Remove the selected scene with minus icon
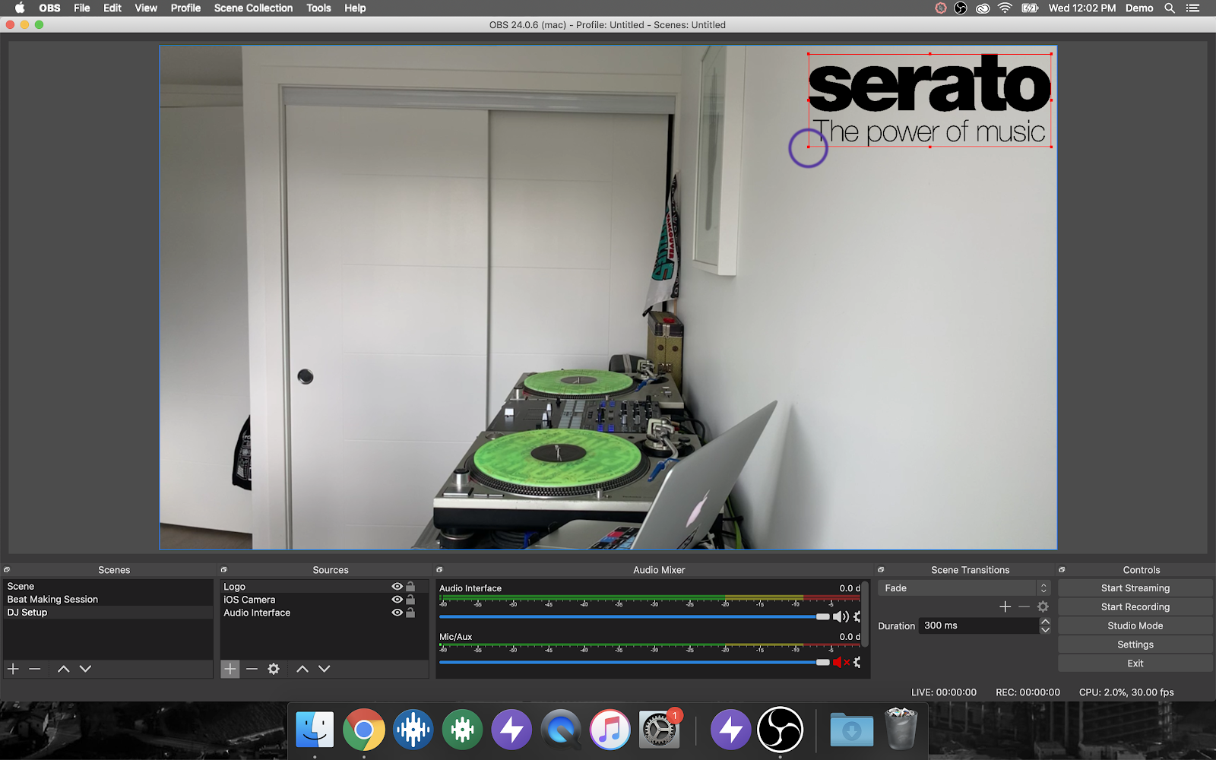Screen dimensions: 1216x760 (35, 669)
